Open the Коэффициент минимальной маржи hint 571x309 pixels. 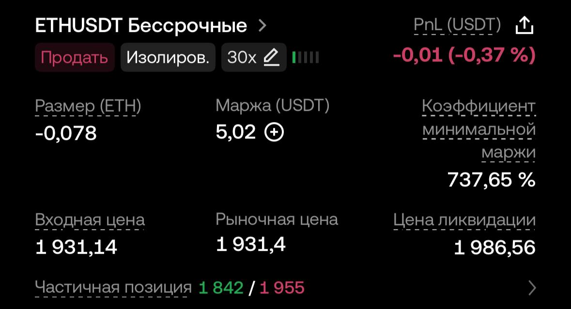(479, 129)
